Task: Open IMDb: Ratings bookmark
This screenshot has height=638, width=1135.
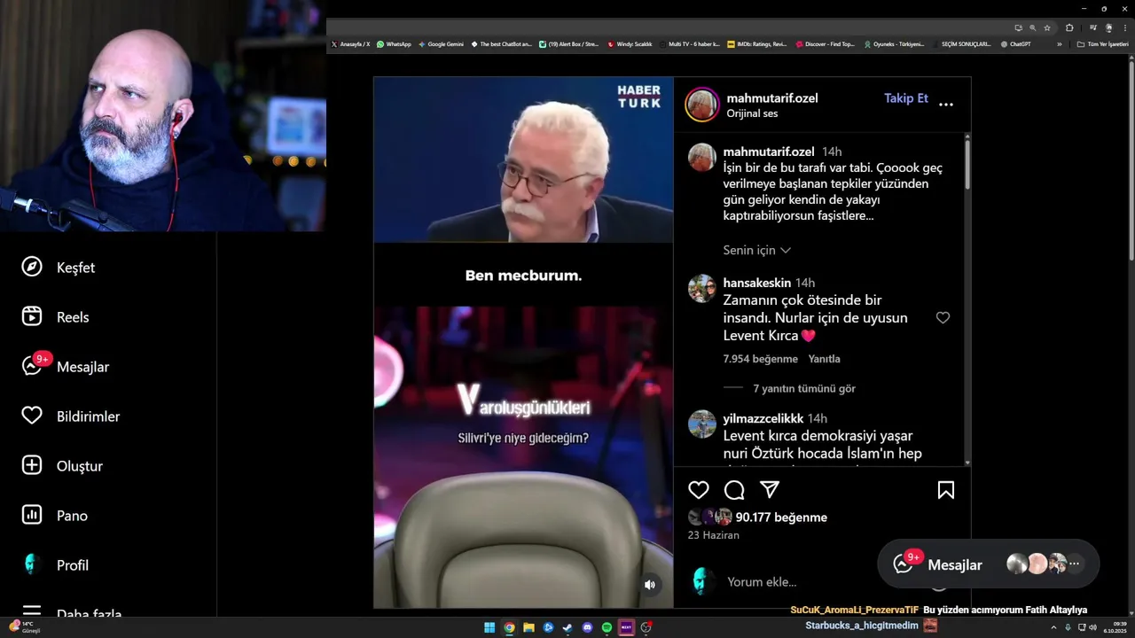Action: point(756,44)
